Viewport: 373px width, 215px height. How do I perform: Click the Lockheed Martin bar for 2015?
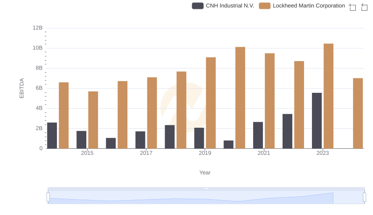(x=93, y=120)
